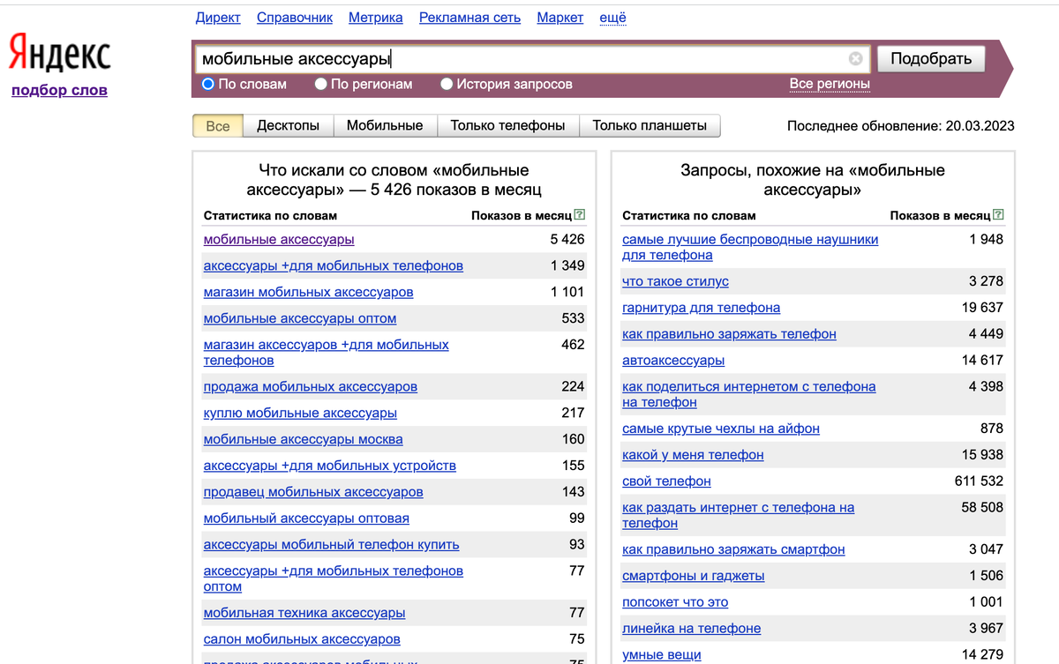
Task: Open query 'магазин аксессуаров +для мобильных телефонов'
Action: pos(327,353)
